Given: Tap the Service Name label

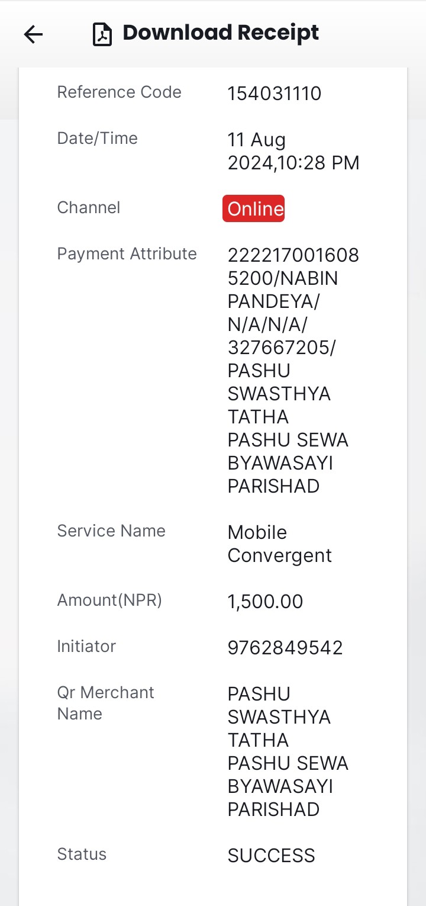Looking at the screenshot, I should point(111,531).
